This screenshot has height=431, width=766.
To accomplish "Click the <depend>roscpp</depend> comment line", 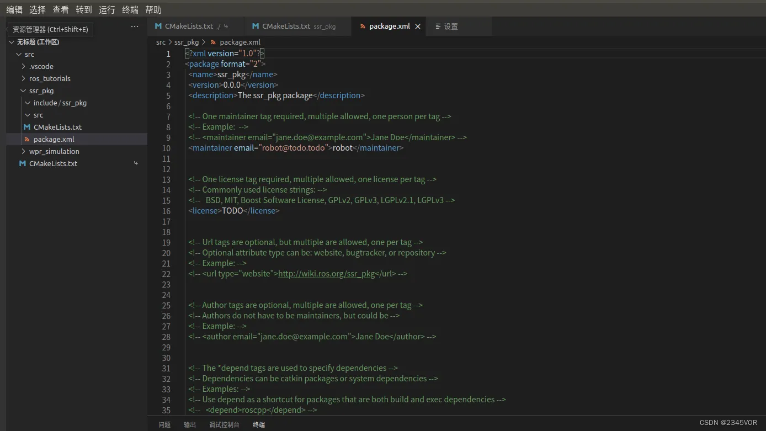I will pos(252,410).
